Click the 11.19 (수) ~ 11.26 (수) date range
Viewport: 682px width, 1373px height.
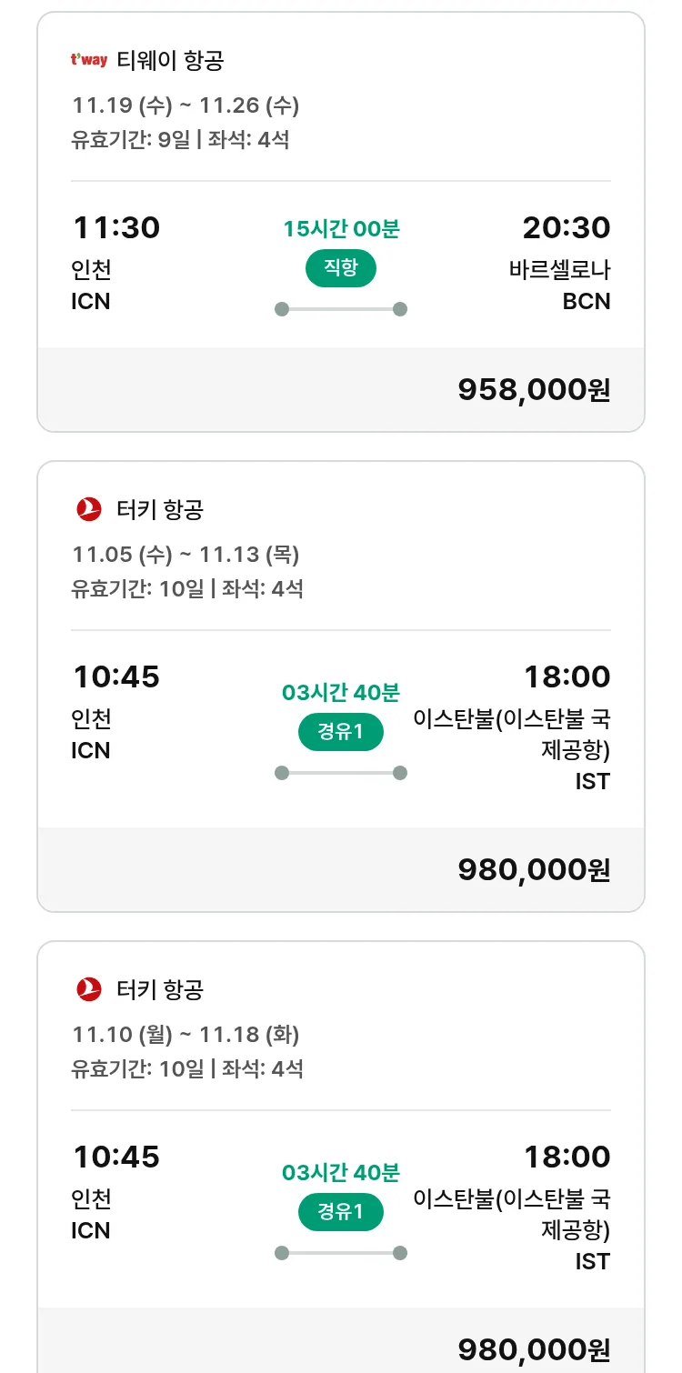click(x=186, y=105)
